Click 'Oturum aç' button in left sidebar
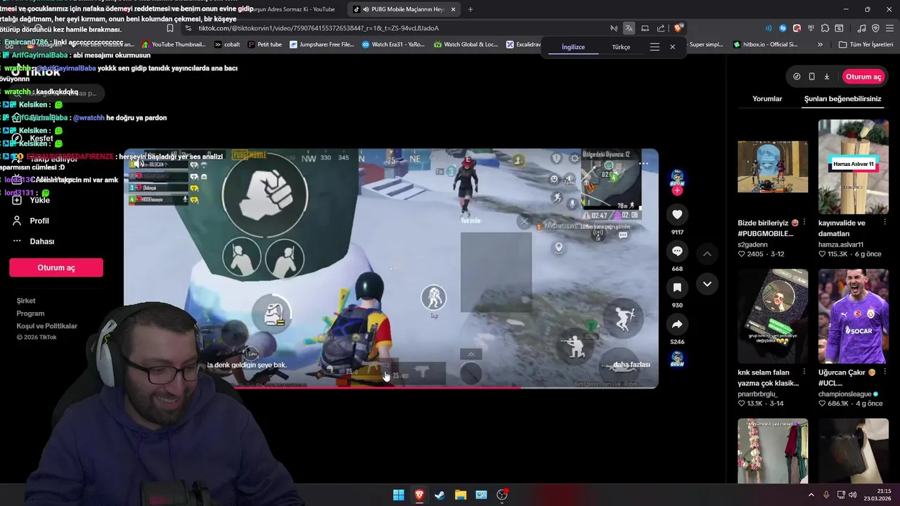 [x=56, y=268]
